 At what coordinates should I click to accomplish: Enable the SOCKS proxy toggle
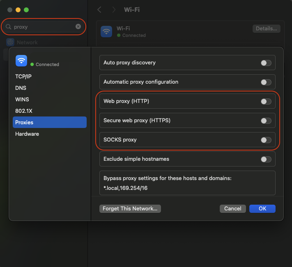coord(266,140)
